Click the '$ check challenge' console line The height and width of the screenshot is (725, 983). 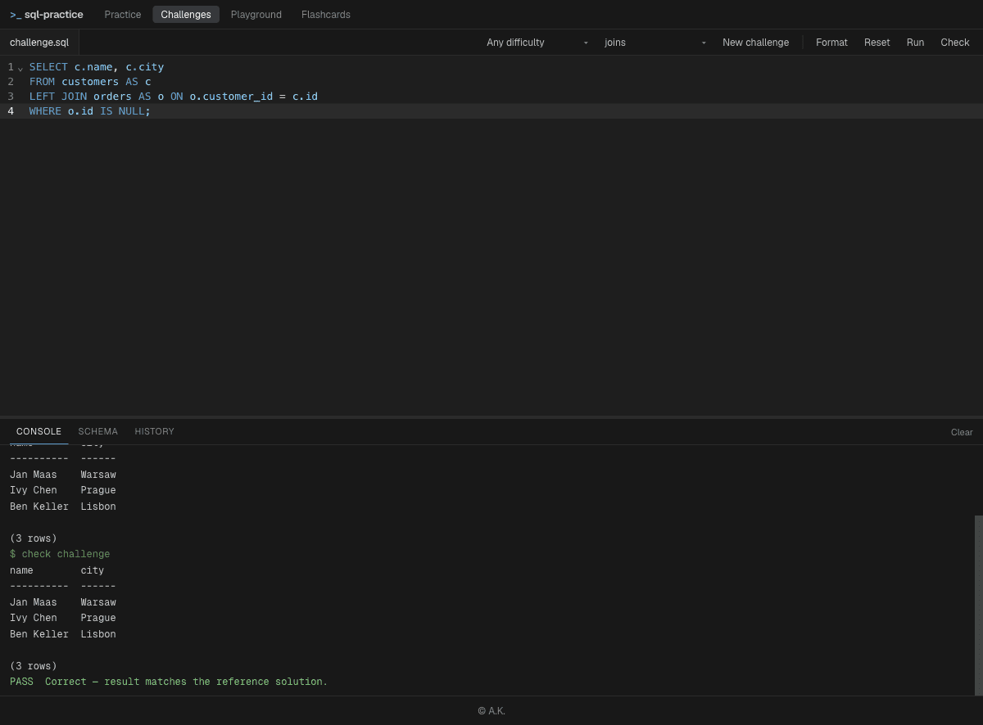tap(60, 554)
